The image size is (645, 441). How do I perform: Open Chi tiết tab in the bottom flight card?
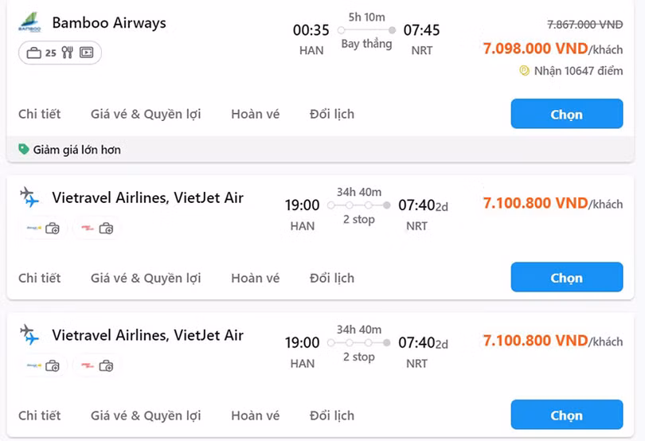pyautogui.click(x=39, y=416)
